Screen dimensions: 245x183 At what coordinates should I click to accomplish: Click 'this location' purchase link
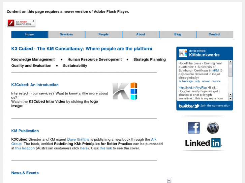[25, 148]
